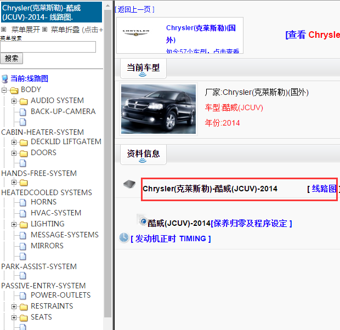Click the 厂家:Chrysler(克莱斯勒)(国外) text
340x330 pixels.
(x=257, y=92)
